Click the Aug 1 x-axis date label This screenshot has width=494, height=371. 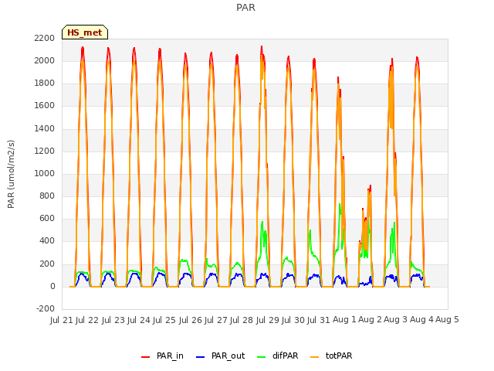344,320
